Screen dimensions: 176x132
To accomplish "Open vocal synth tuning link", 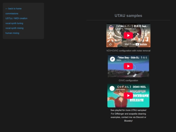I will pyautogui.click(x=14, y=23).
